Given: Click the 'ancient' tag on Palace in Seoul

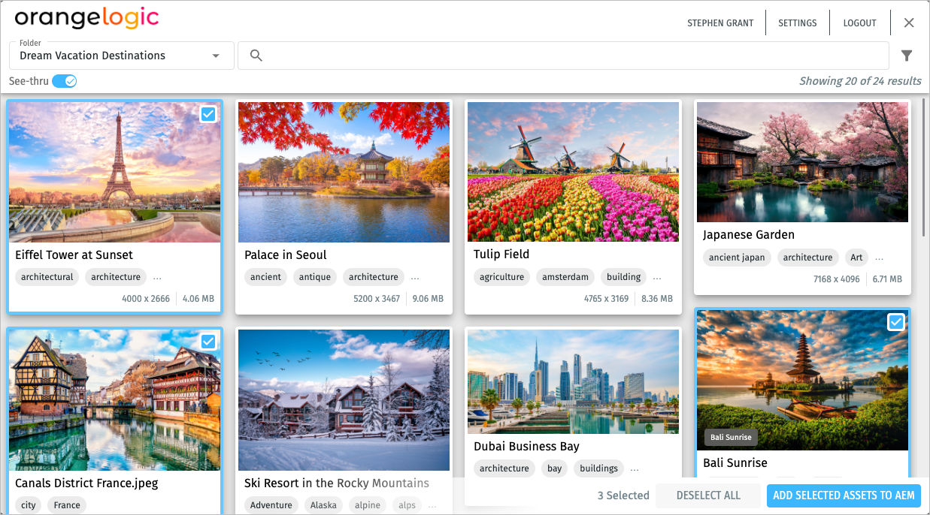Looking at the screenshot, I should (265, 277).
